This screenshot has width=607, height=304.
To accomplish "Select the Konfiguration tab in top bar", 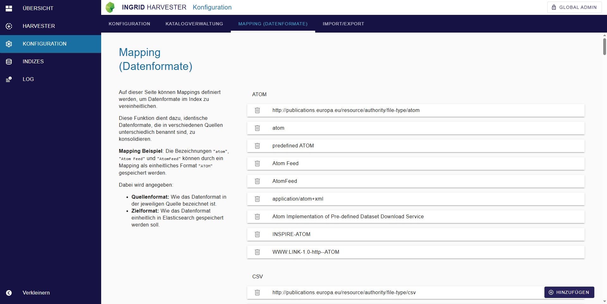I will click(x=129, y=24).
